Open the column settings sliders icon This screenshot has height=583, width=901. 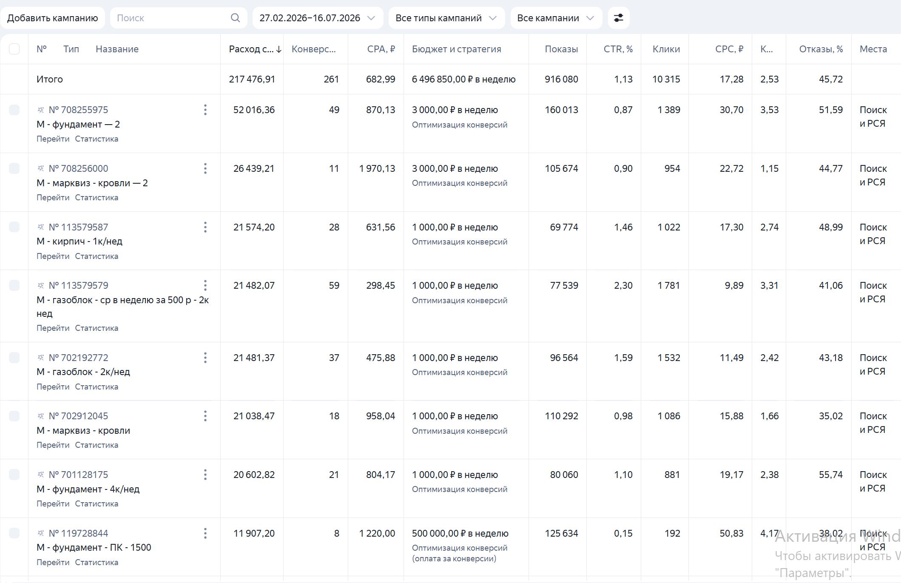618,18
